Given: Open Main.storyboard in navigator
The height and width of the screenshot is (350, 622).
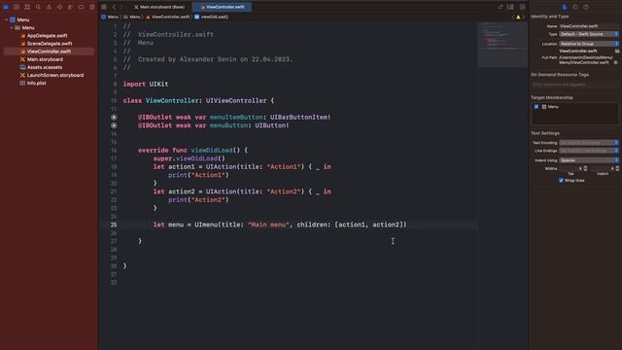Looking at the screenshot, I should click(45, 59).
